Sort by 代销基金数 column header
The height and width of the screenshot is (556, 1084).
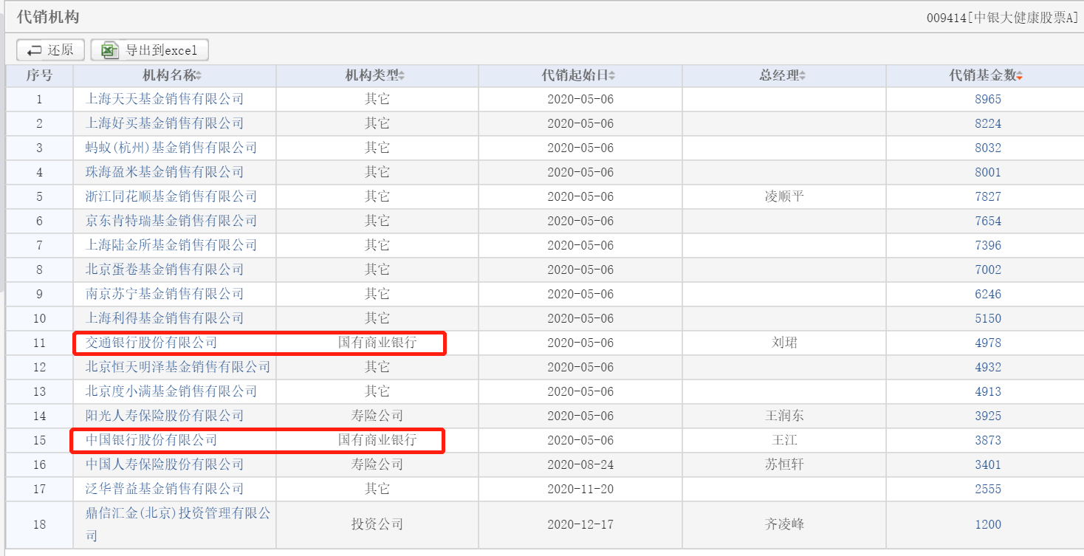click(987, 75)
